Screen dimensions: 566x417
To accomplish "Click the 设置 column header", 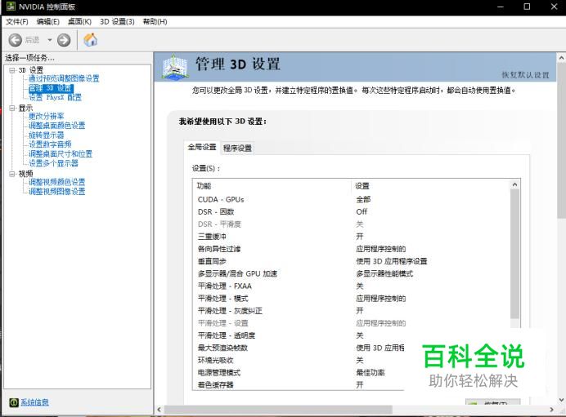I will [430, 186].
